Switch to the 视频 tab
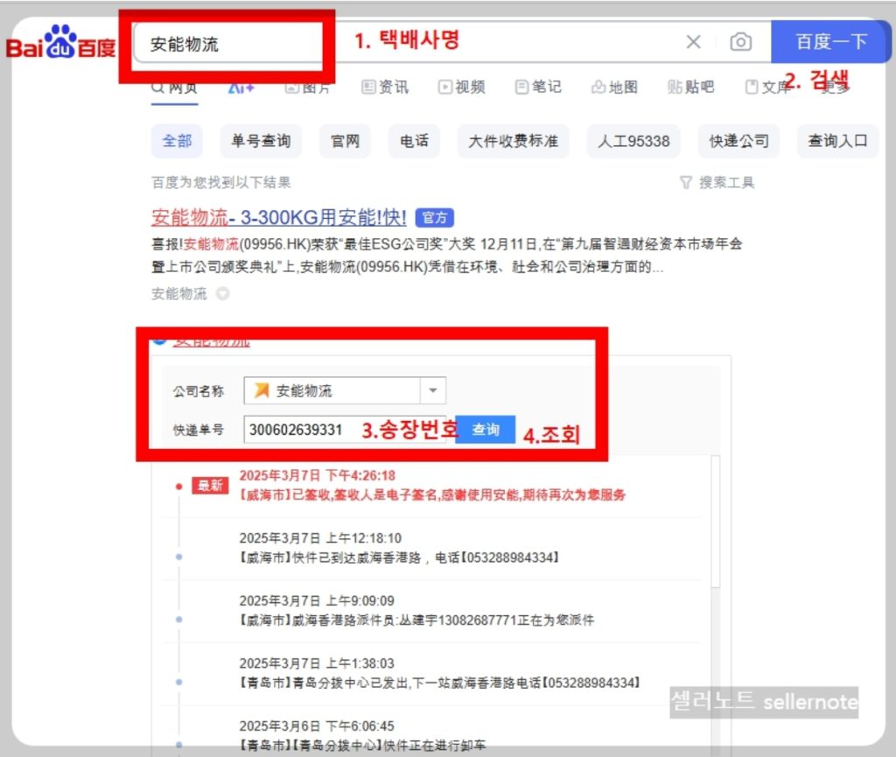Screen dimensions: 896x757 (462, 87)
